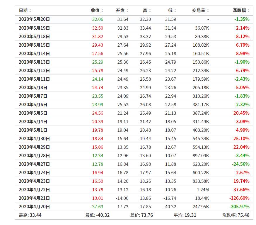Sort by the 涨跌幅 column sort arrows
The height and width of the screenshot is (225, 256).
tap(248, 11)
